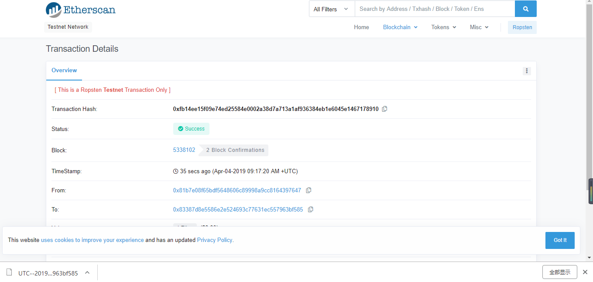Click the Ropsten network button
The image size is (593, 282).
(x=522, y=27)
